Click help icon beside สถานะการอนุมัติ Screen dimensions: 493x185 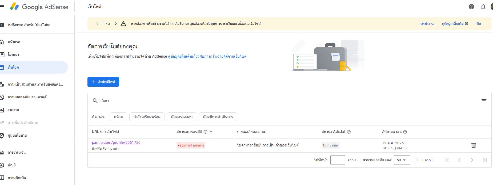click(205, 132)
